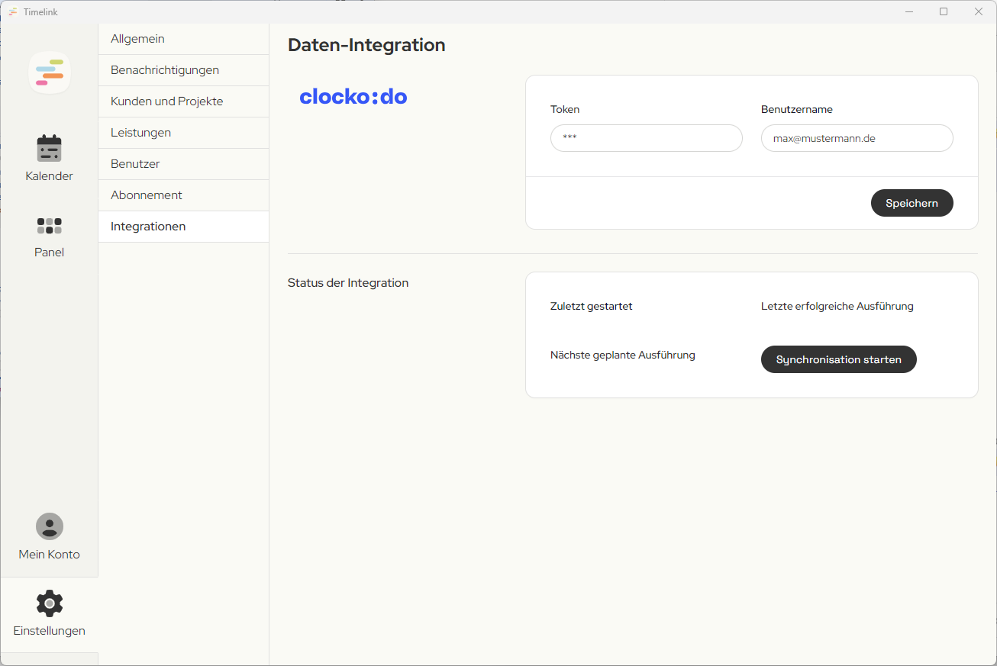
Task: Click Letzte erfolgreiche Ausführung label
Action: pyautogui.click(x=837, y=307)
